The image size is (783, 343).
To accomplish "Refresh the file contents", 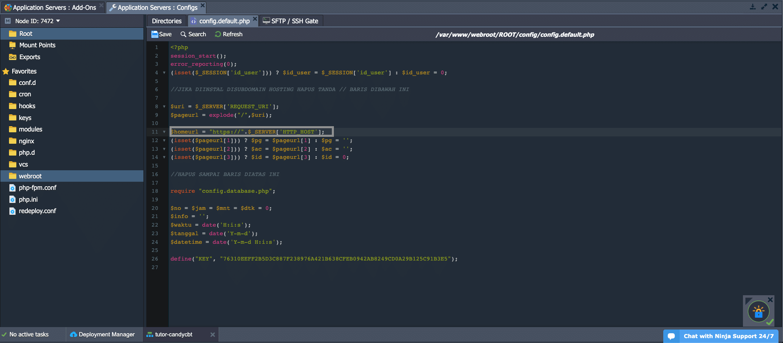I will point(228,34).
